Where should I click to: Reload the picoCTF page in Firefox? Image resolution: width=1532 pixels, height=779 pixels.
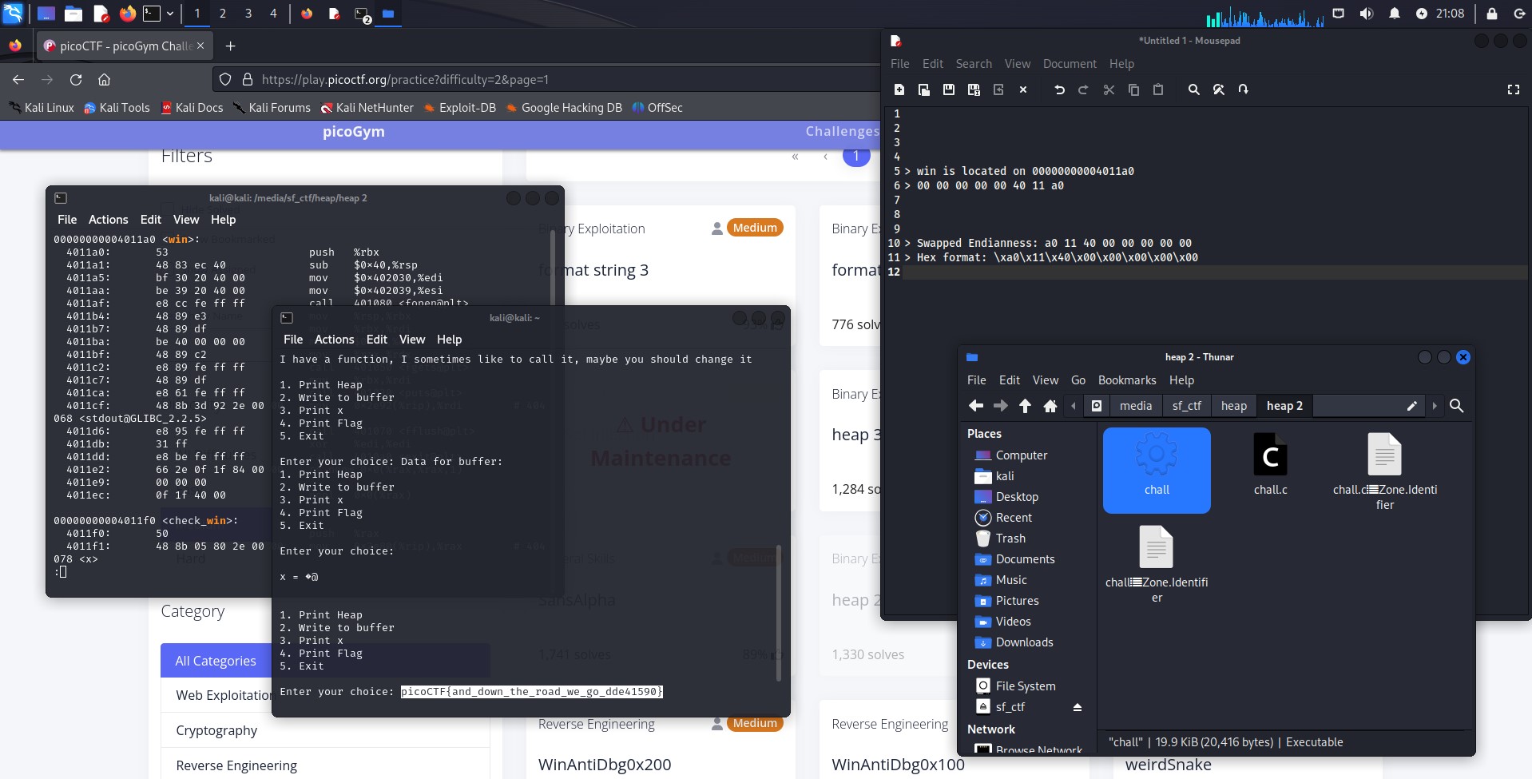pyautogui.click(x=76, y=80)
